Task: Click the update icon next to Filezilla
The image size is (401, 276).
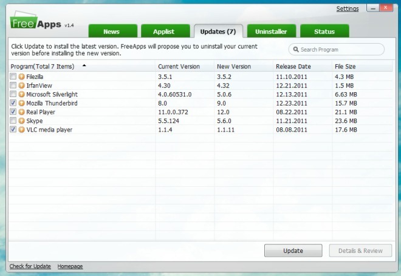Action: click(21, 76)
